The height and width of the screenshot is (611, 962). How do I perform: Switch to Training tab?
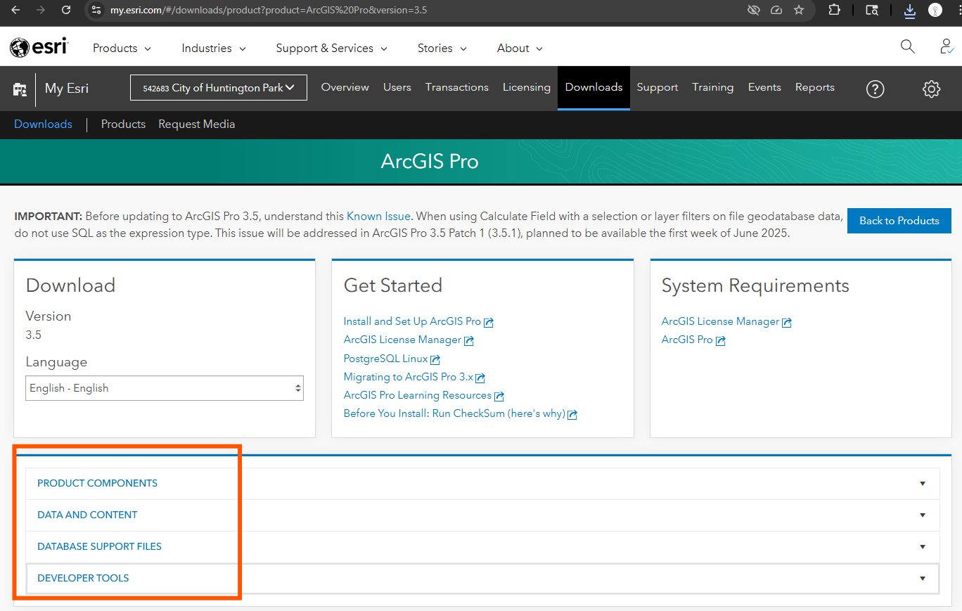pos(712,87)
